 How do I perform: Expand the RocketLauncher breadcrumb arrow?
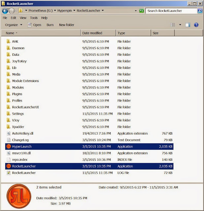(x=103, y=11)
